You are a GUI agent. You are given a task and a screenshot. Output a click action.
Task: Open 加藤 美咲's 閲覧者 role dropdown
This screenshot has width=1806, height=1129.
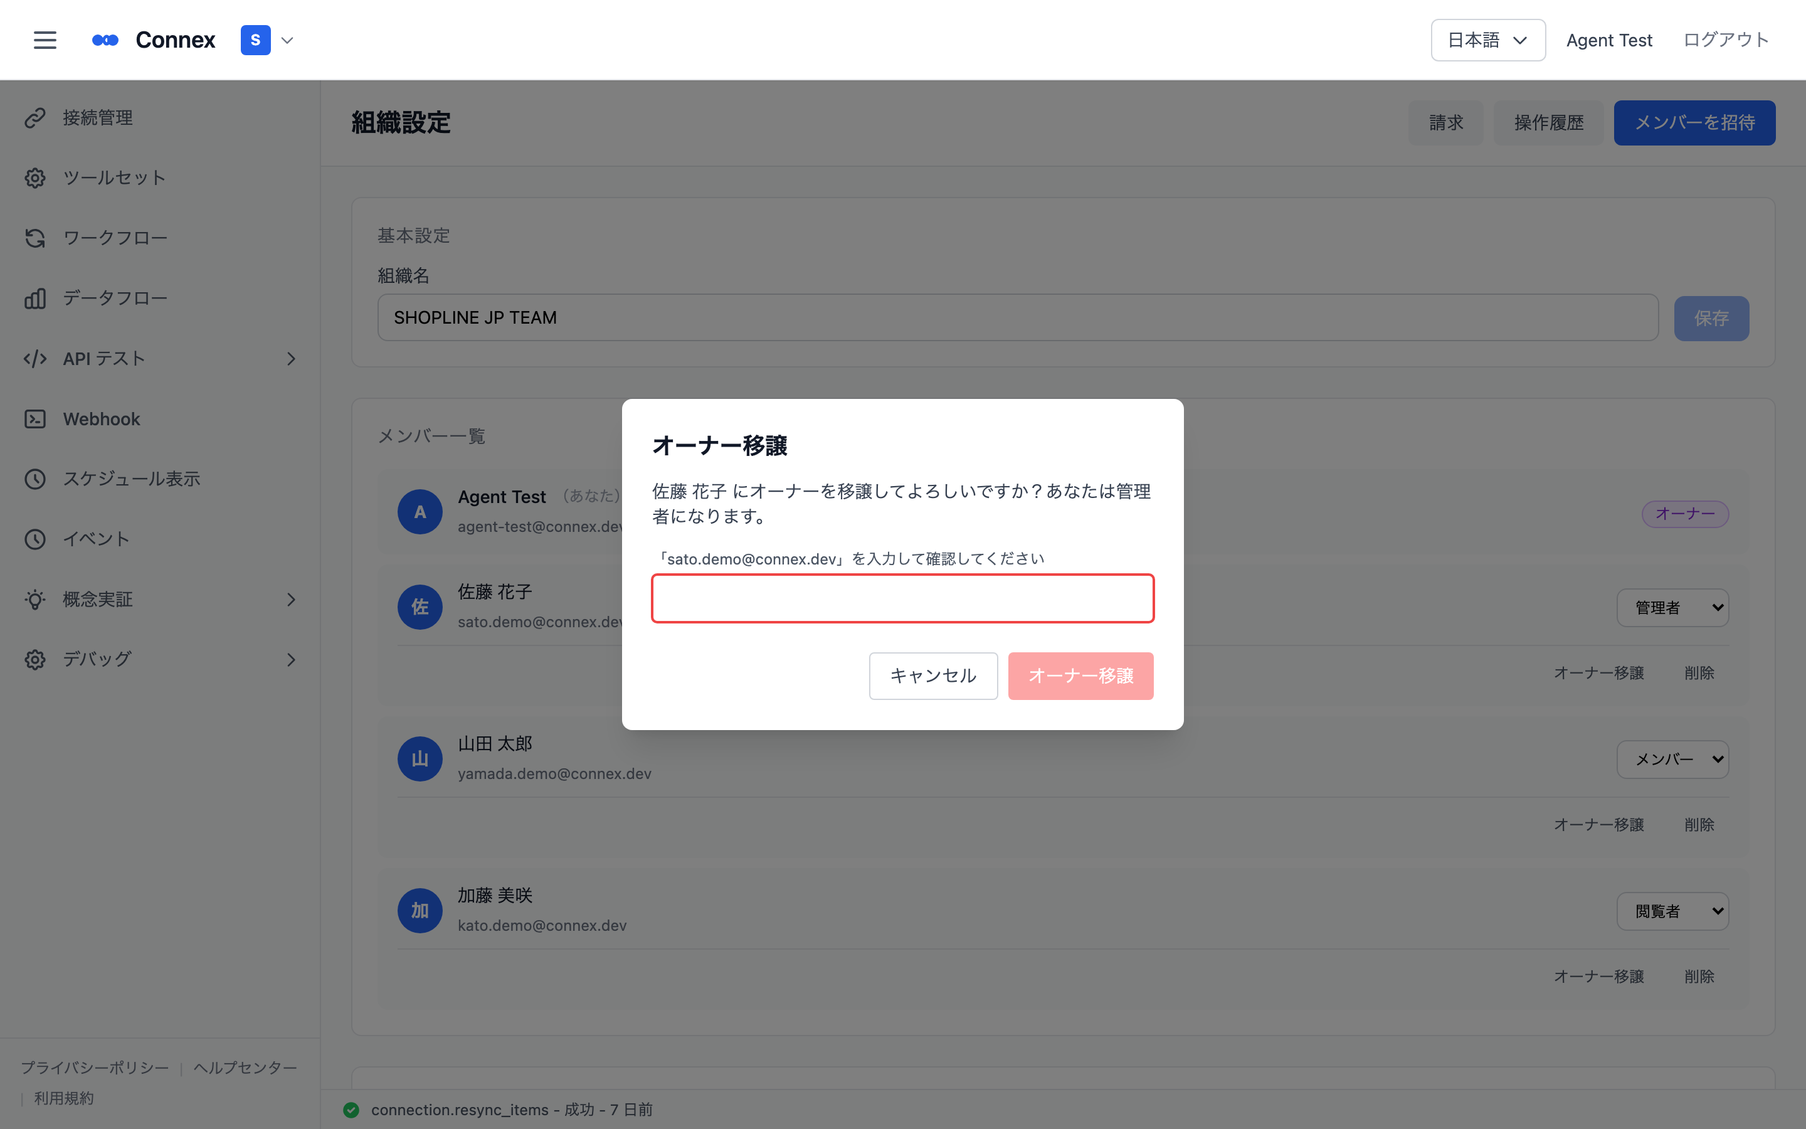1672,911
